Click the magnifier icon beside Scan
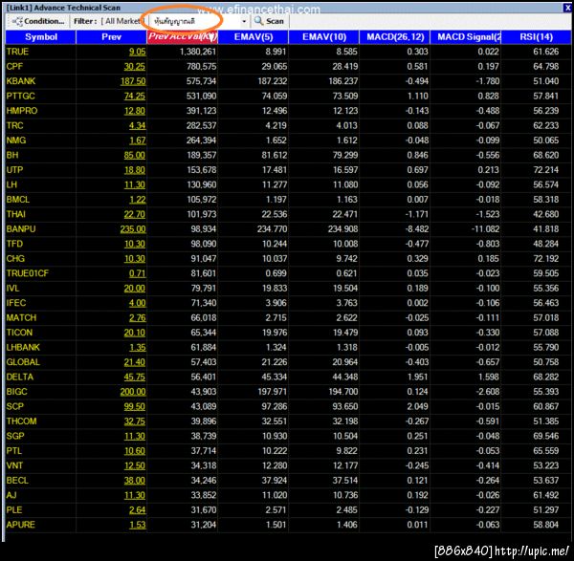Screen dimensions: 574x561 [x=258, y=21]
